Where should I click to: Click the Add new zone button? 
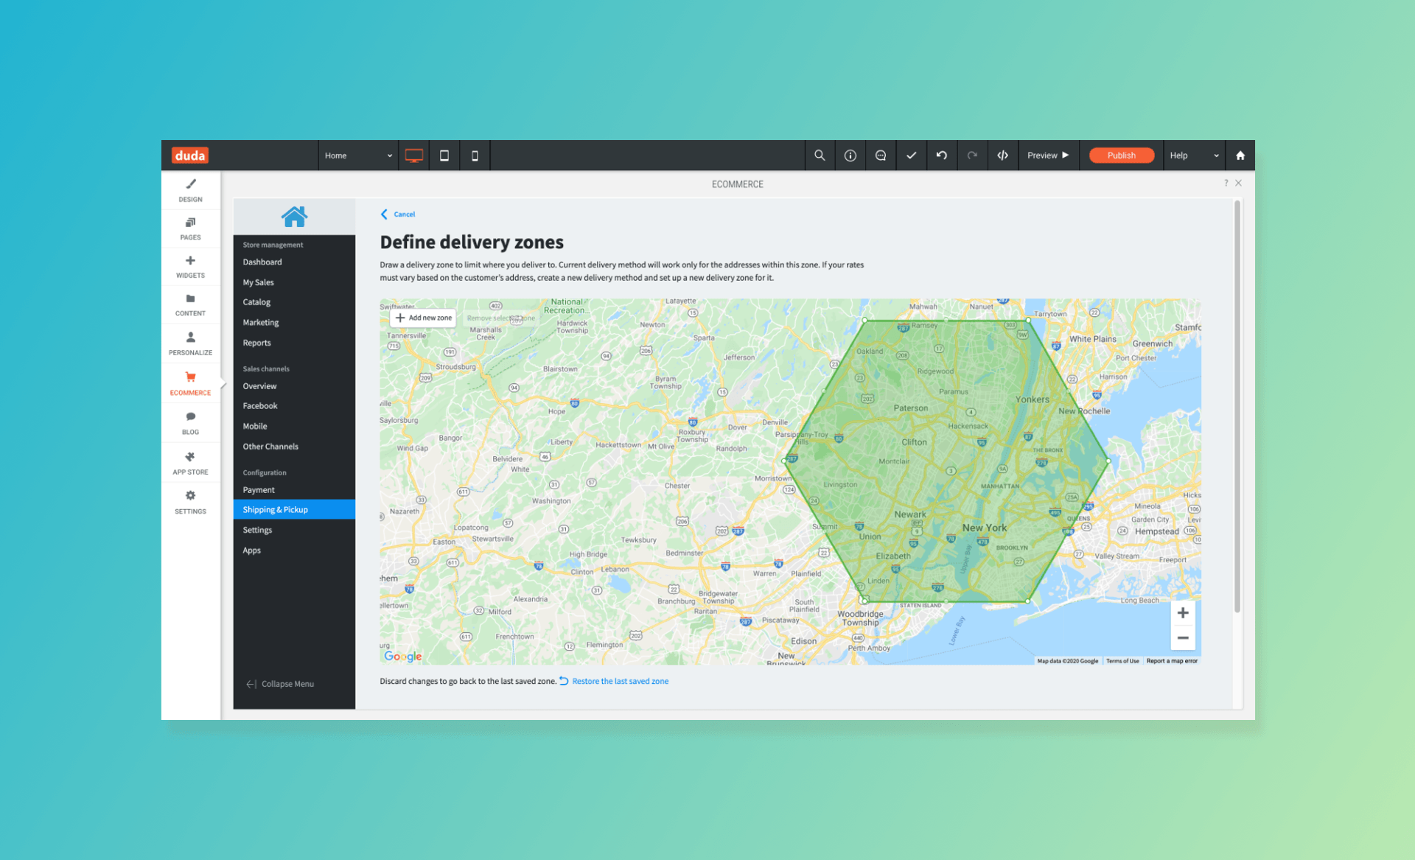tap(422, 317)
